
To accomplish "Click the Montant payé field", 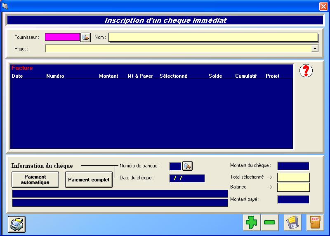I will click(293, 200).
